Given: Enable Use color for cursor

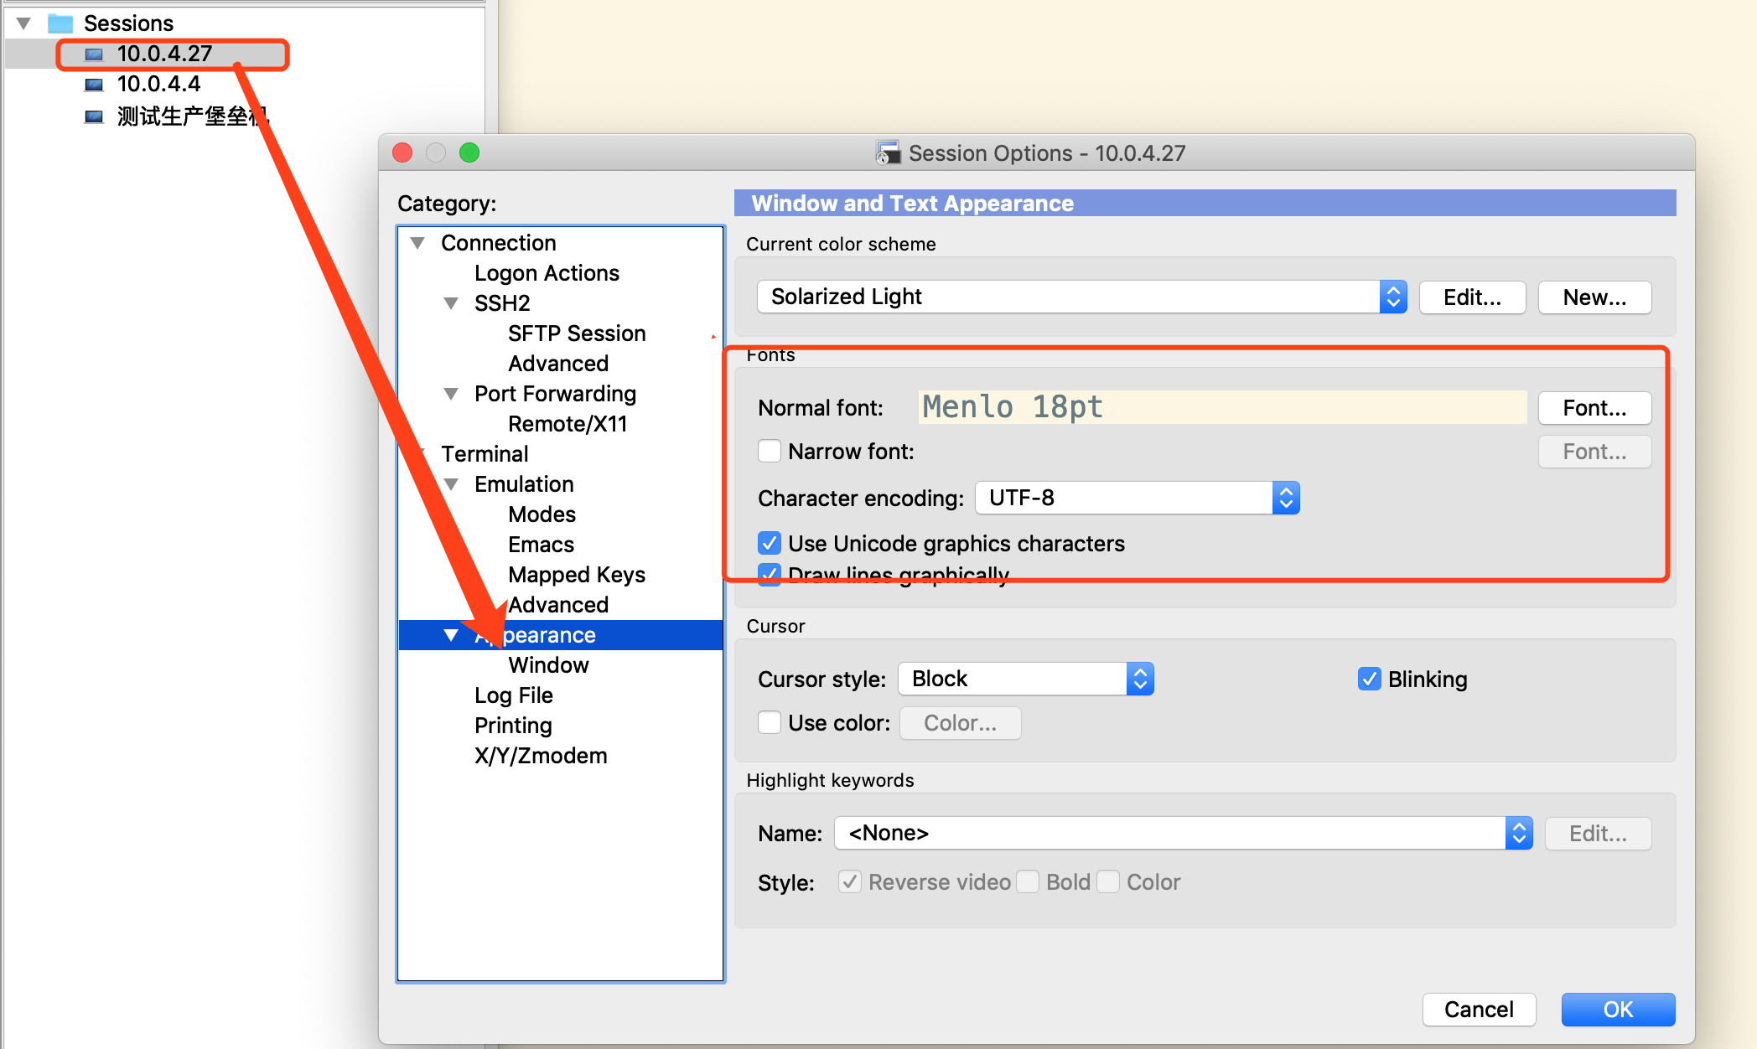Looking at the screenshot, I should click(x=769, y=722).
